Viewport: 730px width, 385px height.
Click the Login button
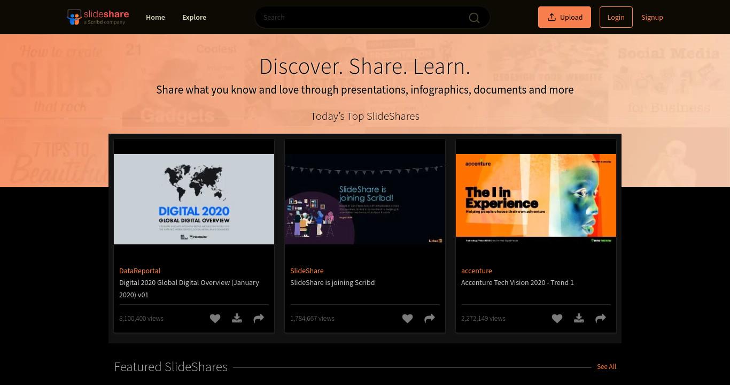[x=616, y=17]
